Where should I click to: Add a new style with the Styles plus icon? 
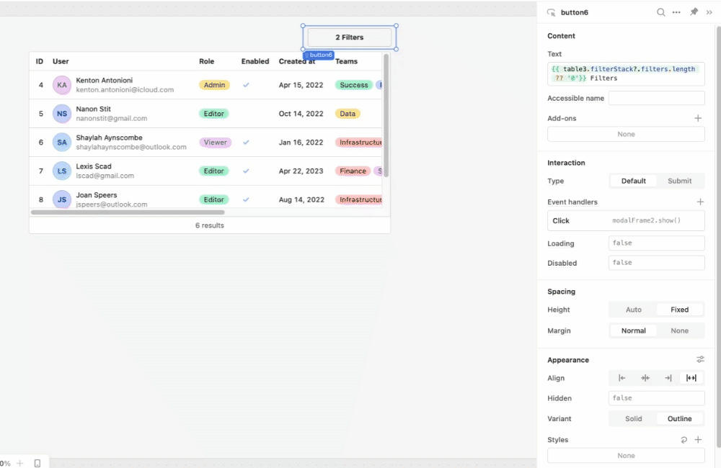[x=697, y=439]
